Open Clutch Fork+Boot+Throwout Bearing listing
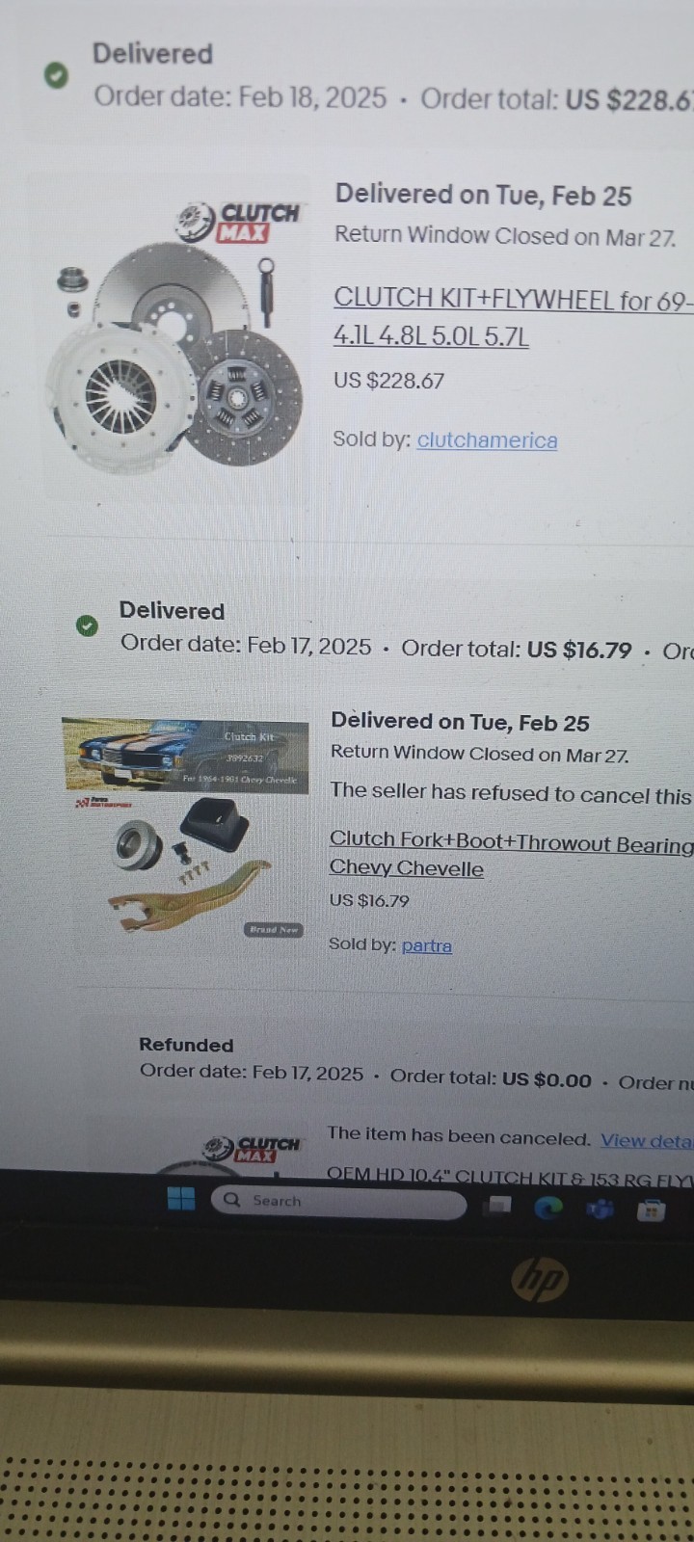This screenshot has height=1542, width=694. (x=511, y=843)
